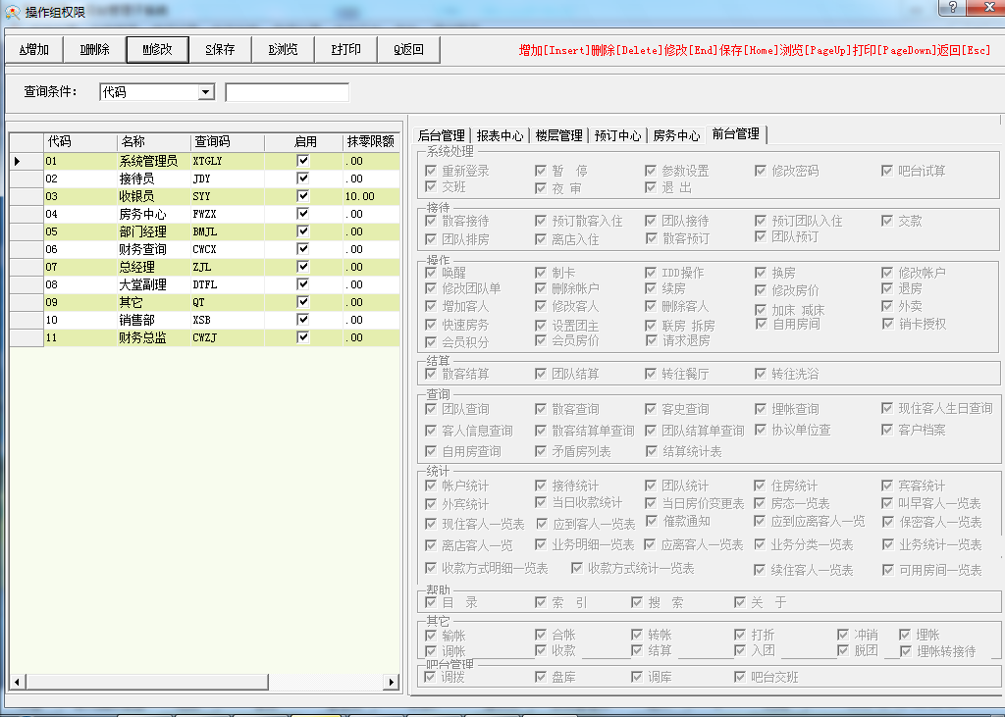
Task: Click the Q返回 (Return) toolbar button
Action: point(408,50)
